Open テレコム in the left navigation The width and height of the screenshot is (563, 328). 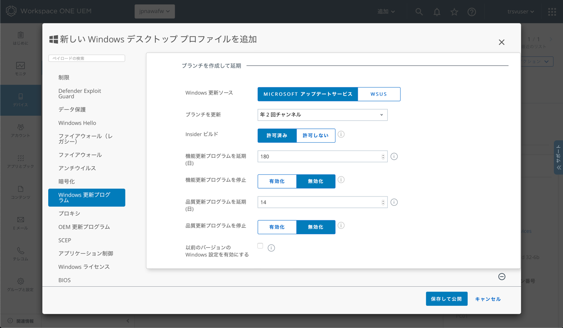(x=20, y=254)
